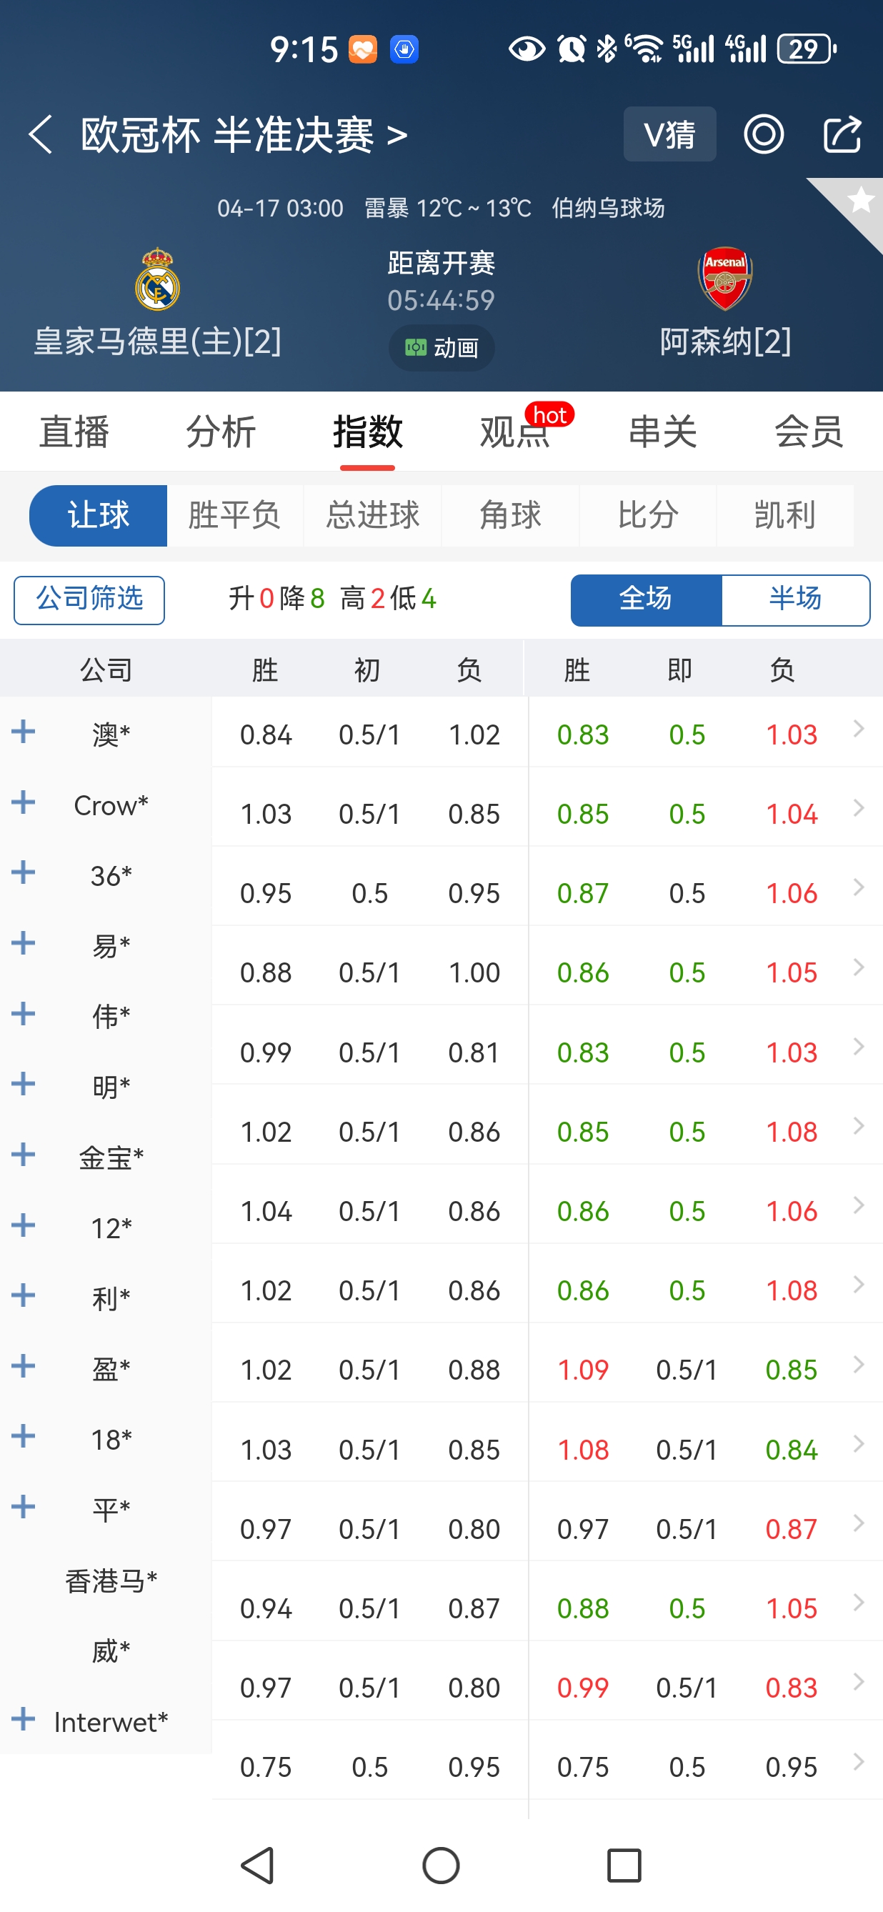Image resolution: width=883 pixels, height=1912 pixels.
Task: Open details arrow on 0.99 0.5/1 0.83 row
Action: (859, 1682)
